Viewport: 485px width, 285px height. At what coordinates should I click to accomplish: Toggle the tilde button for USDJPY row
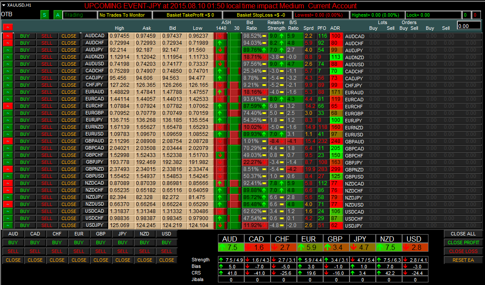coord(8,225)
